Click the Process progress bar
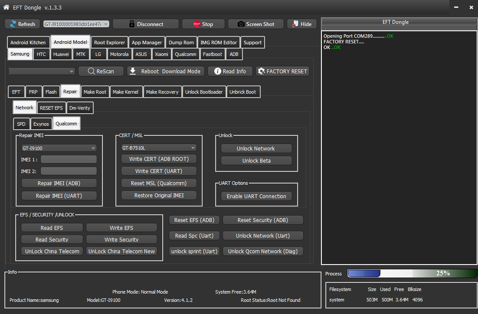The width and height of the screenshot is (478, 314). point(412,273)
